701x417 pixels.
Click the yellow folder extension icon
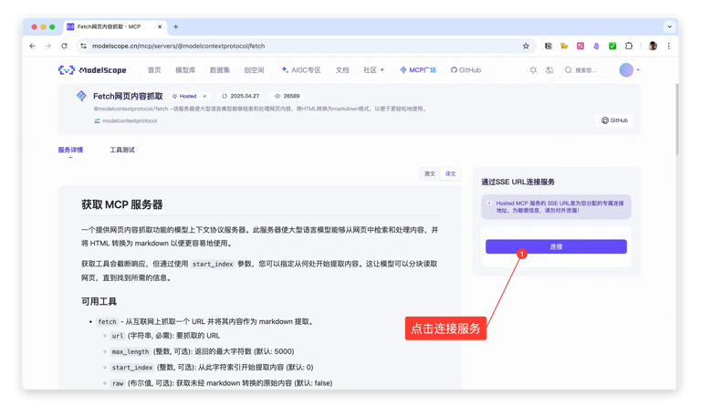point(564,46)
